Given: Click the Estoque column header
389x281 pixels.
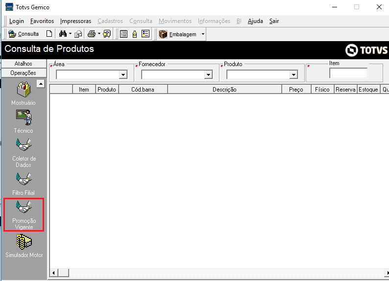Looking at the screenshot, I should pos(368,89).
